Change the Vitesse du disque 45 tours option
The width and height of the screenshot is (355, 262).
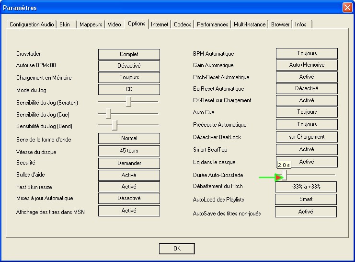(x=129, y=151)
